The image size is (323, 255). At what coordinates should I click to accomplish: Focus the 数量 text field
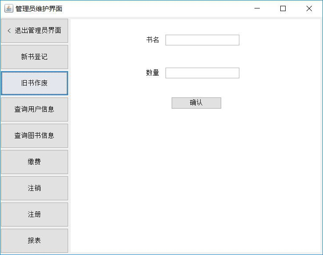click(202, 73)
